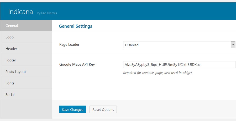The height and width of the screenshot is (121, 236).
Task: Click the Page Loader label
Action: point(69,44)
